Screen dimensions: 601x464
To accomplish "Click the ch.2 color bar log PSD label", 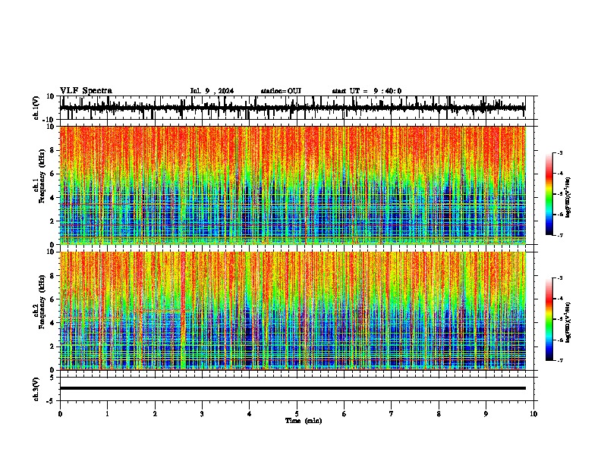I will click(x=568, y=322).
